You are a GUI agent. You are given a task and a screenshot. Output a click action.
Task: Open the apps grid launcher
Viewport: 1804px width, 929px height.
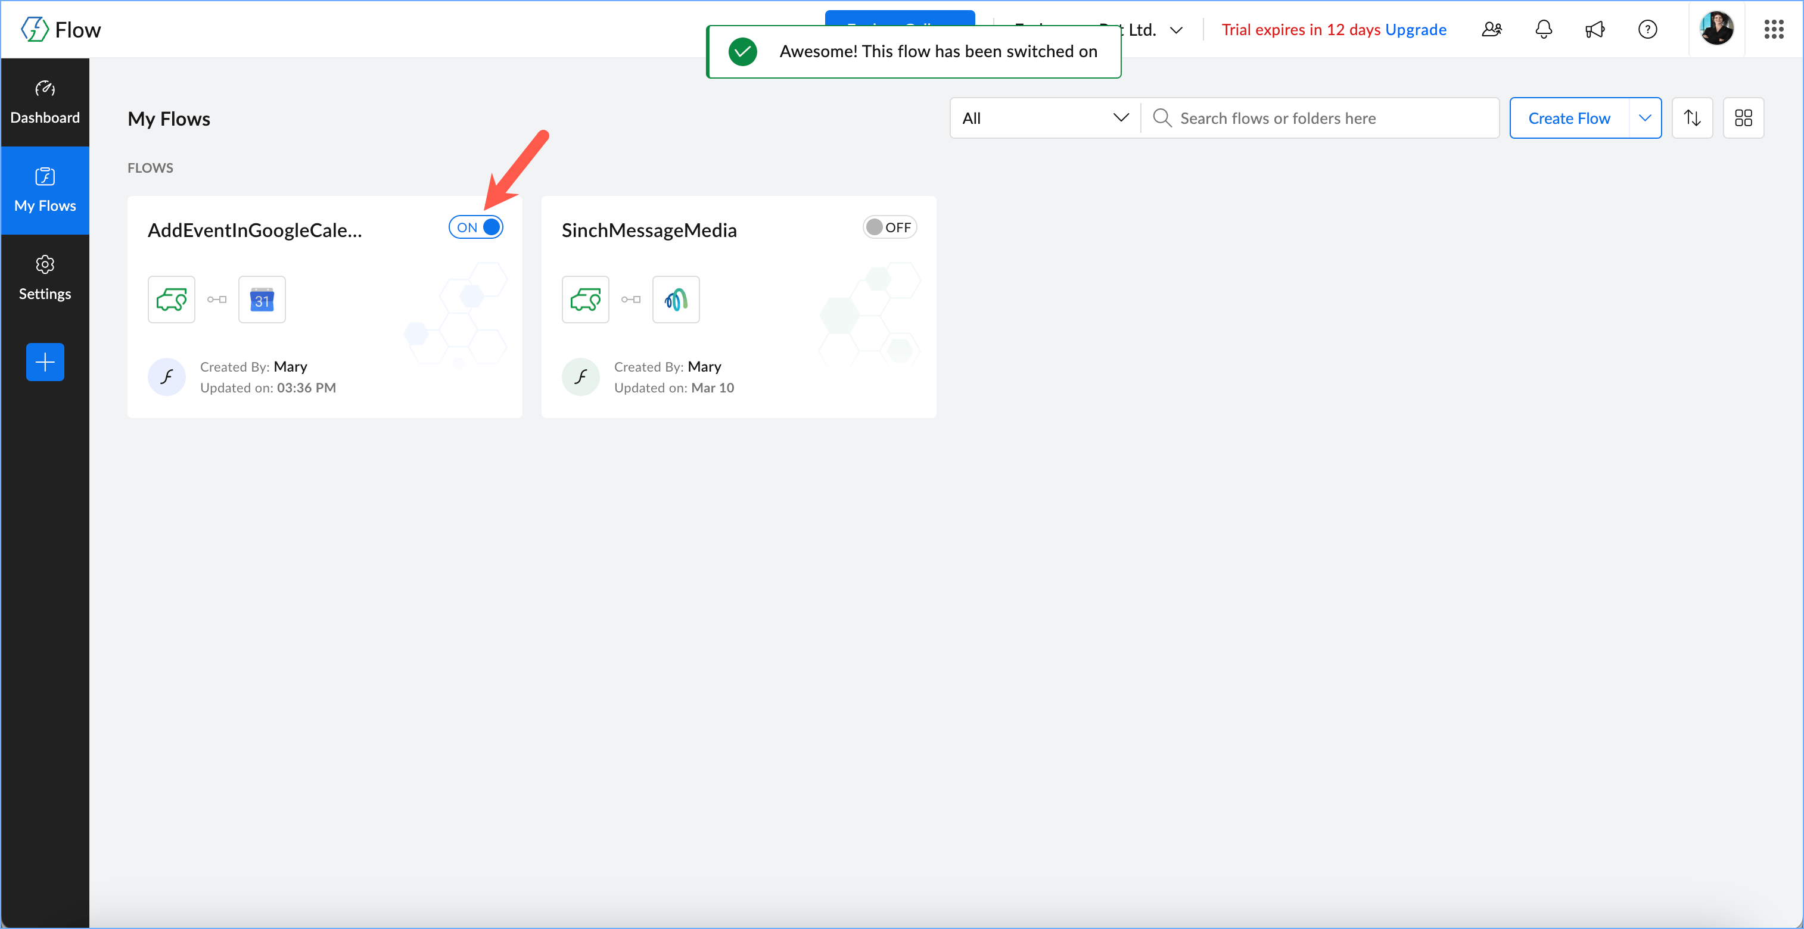point(1773,29)
